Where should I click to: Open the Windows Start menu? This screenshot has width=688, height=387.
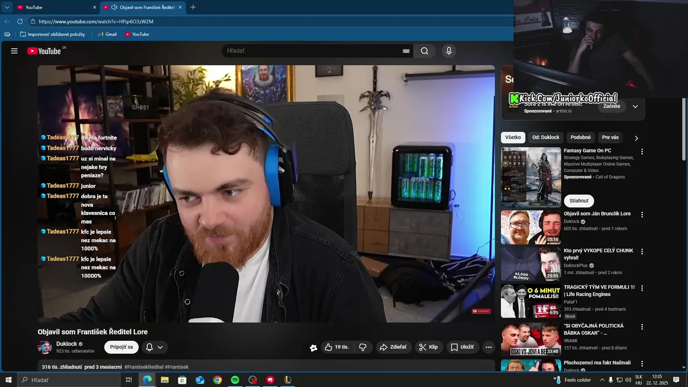[x=8, y=380]
